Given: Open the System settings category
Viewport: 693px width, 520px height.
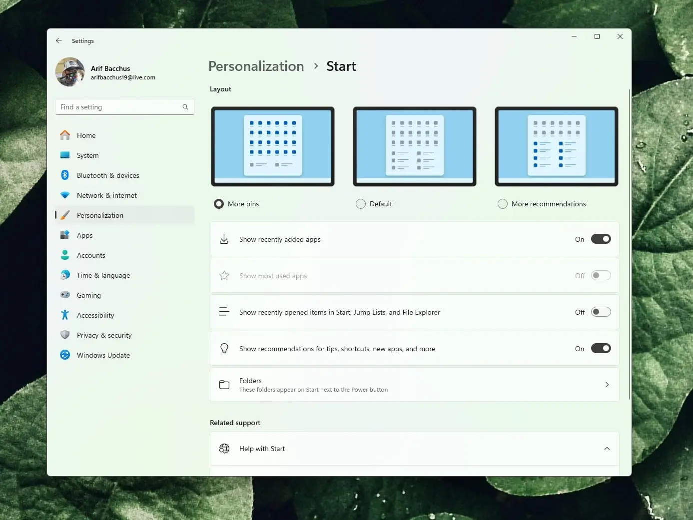Looking at the screenshot, I should [88, 155].
